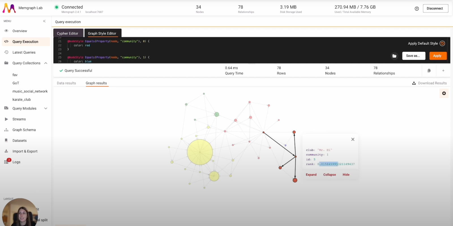453x226 pixels.
Task: Copy query results icon
Action: tap(429, 71)
